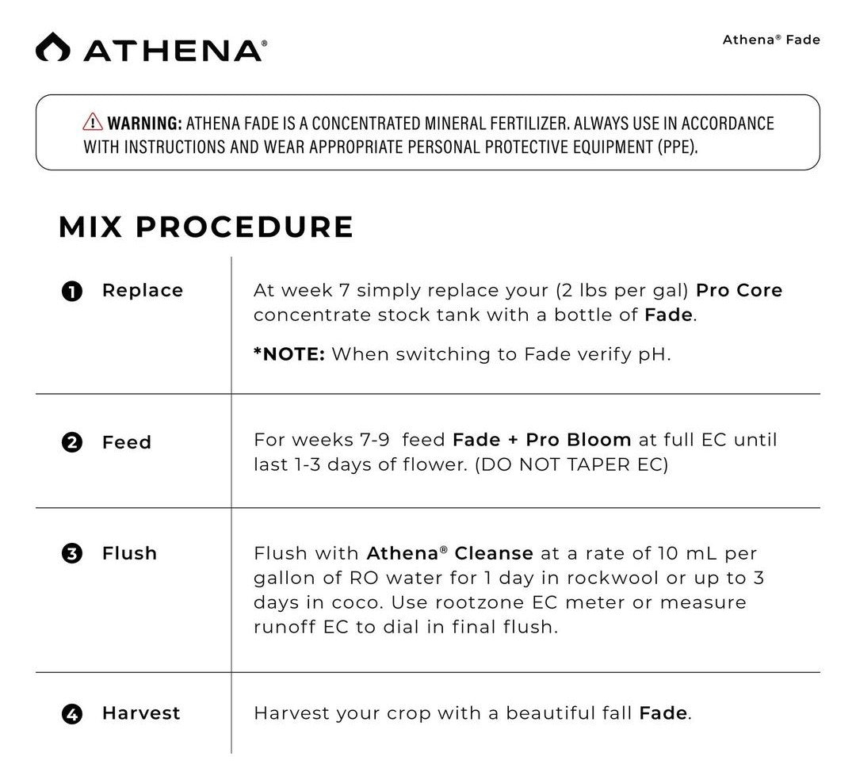Viewport: 856px width, 783px height.
Task: Click the WARNING: text in the banner
Action: [x=145, y=123]
